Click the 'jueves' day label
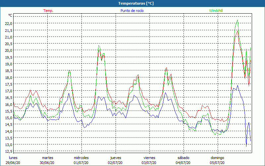This screenshot has width=265, height=166. (x=116, y=158)
